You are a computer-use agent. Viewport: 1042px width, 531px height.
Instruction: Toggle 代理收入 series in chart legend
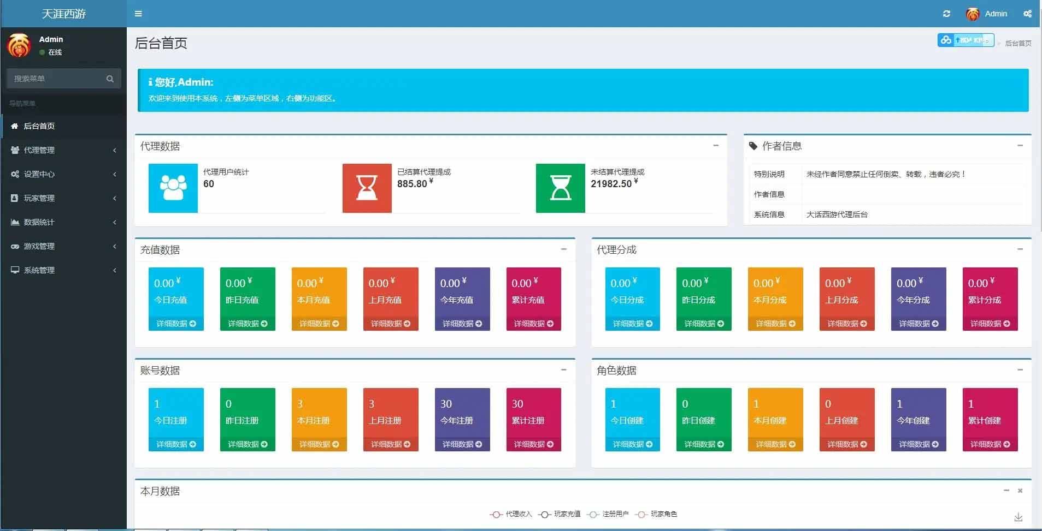[x=511, y=514]
